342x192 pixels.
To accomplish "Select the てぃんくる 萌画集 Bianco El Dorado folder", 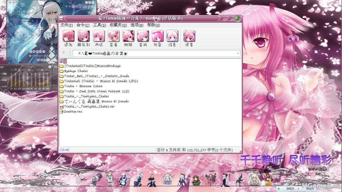I will 94,101.
